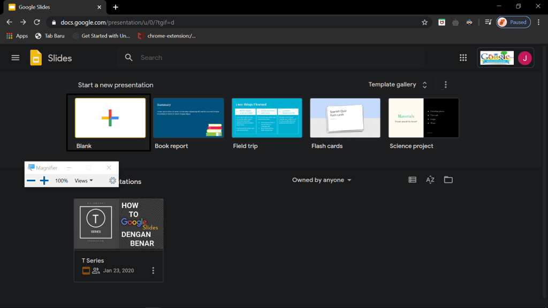The height and width of the screenshot is (308, 548).
Task: Click the Apps bookmarks shortcut
Action: pos(17,36)
